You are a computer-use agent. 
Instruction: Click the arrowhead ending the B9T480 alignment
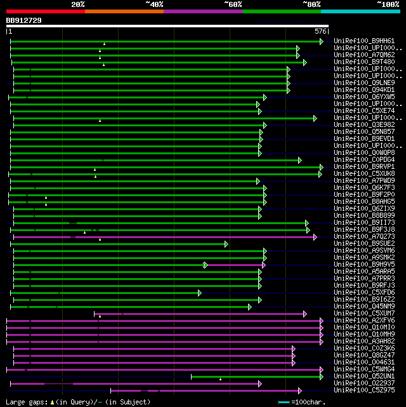tap(305, 63)
